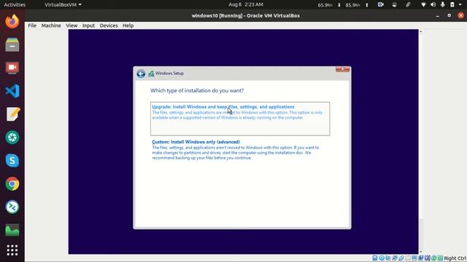Click the screen recording camera indicator in top bar
467x262 pixels.
point(381,4)
